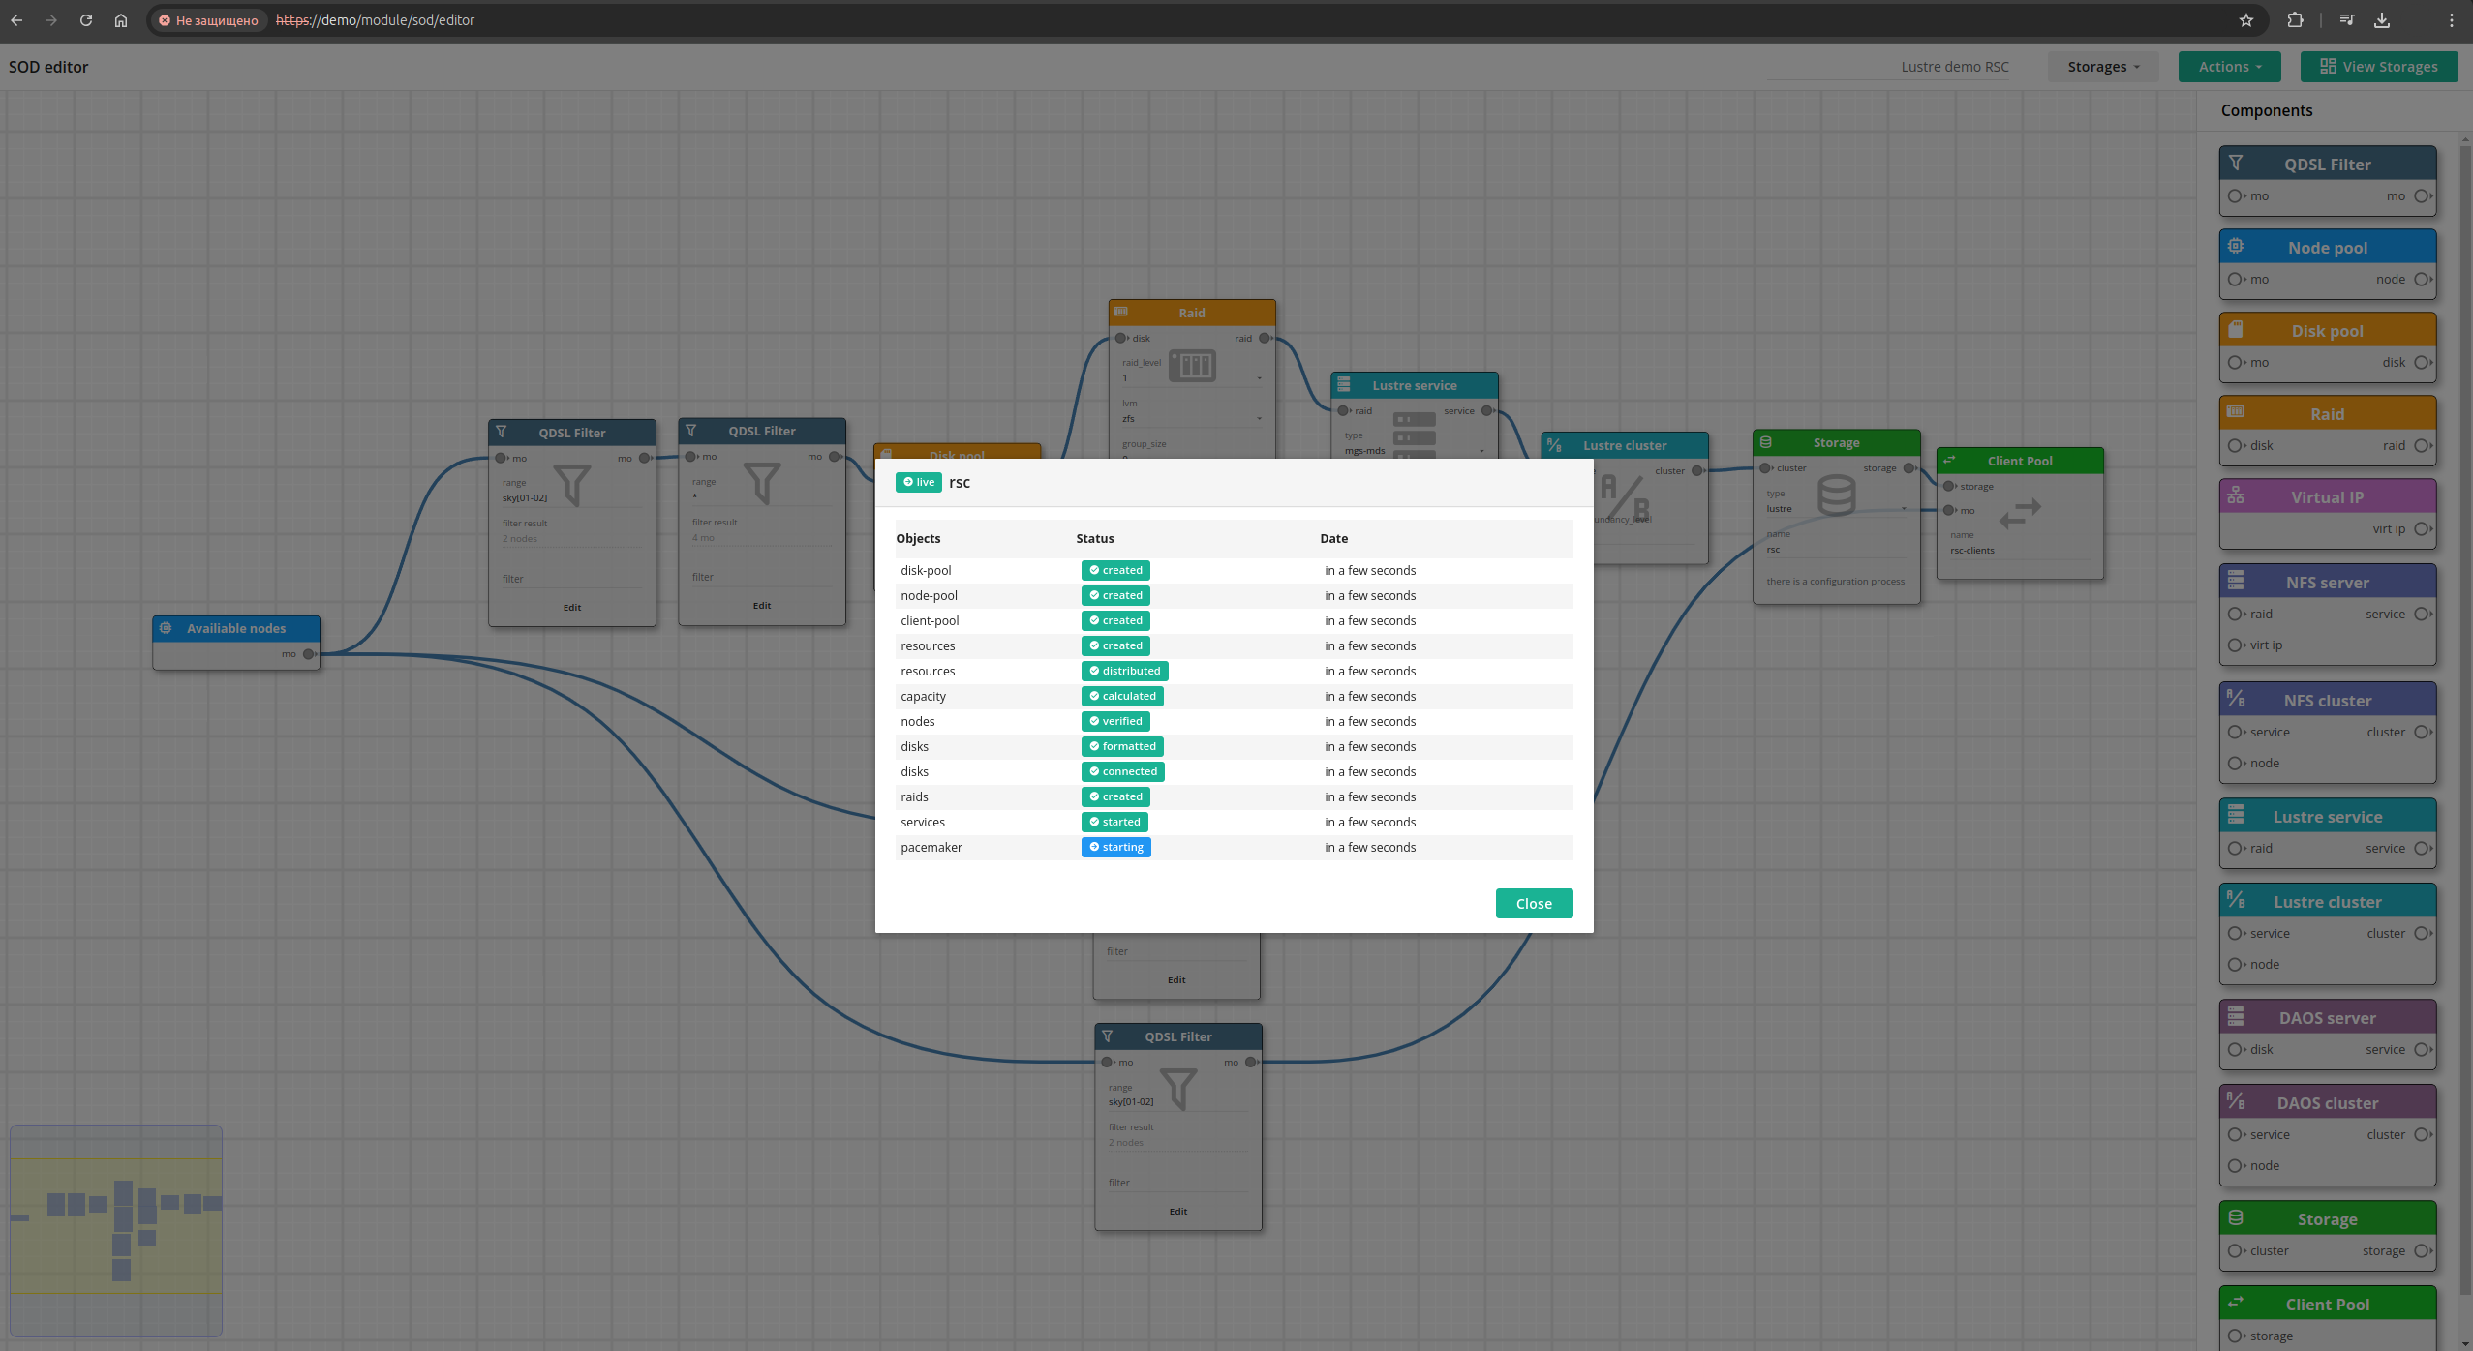This screenshot has height=1351, width=2473.
Task: Select the Virtual IP network icon
Action: (2236, 495)
